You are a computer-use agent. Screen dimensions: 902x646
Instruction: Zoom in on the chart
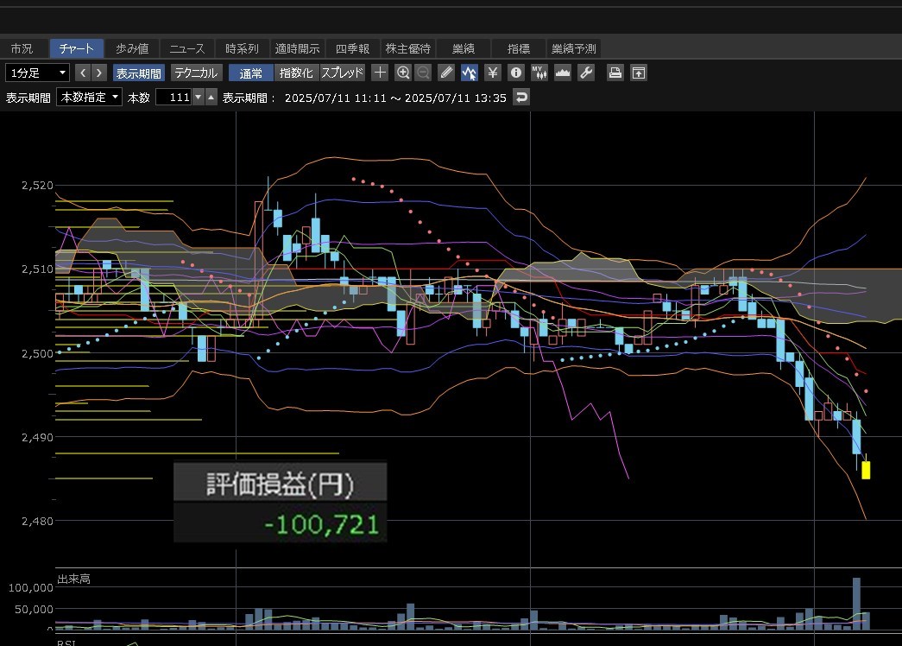point(403,73)
